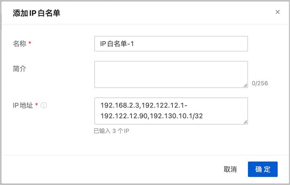Viewport: 290px width, 185px height.
Task: Click the 取消 button
Action: (x=230, y=169)
